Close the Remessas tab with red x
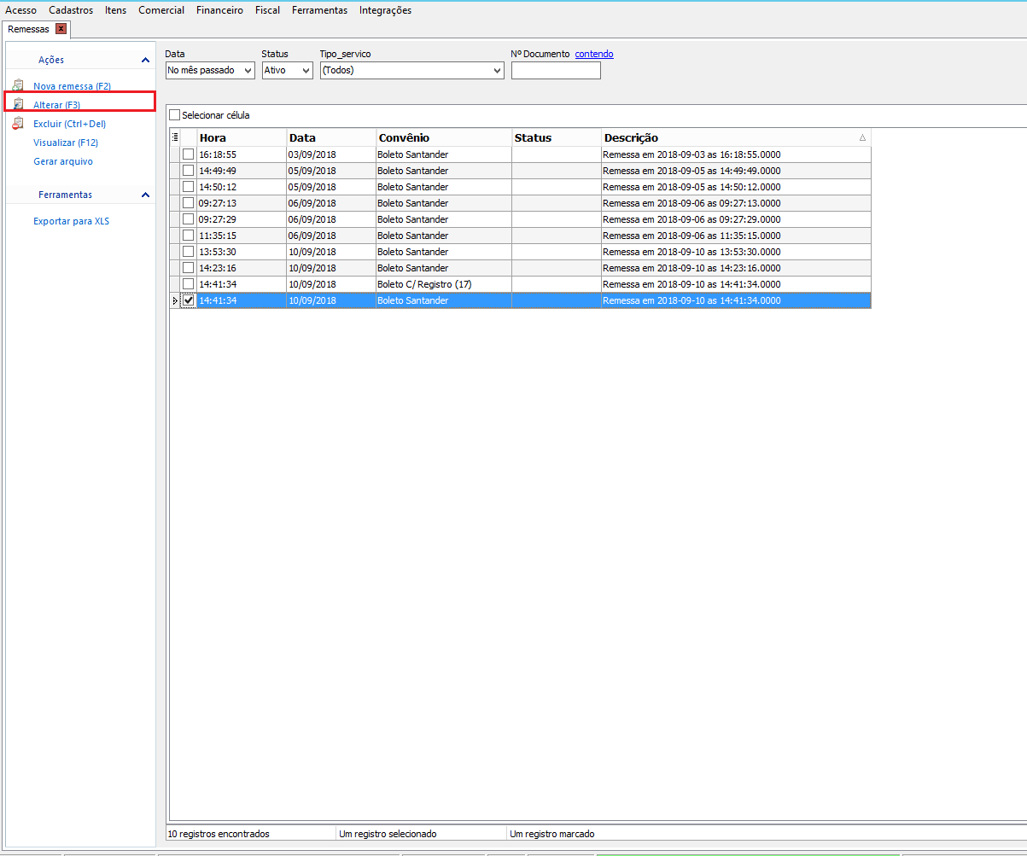 (61, 29)
